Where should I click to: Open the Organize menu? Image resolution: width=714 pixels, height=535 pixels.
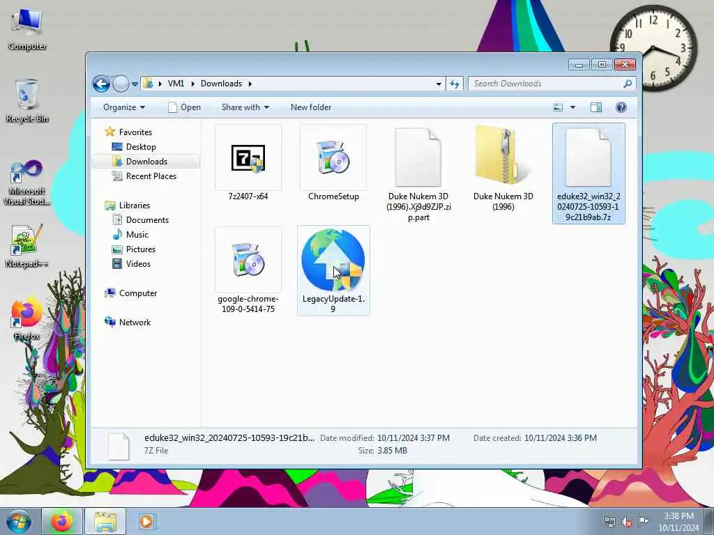(x=124, y=107)
